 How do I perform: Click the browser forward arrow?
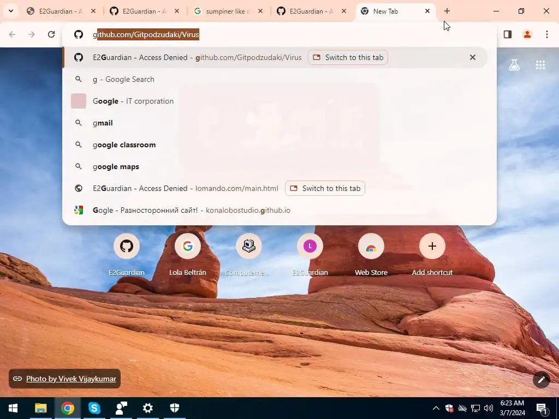[32, 34]
